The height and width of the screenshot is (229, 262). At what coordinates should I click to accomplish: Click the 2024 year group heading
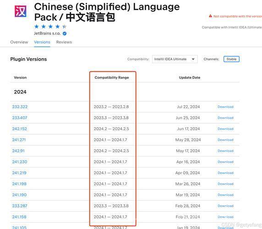(x=20, y=92)
